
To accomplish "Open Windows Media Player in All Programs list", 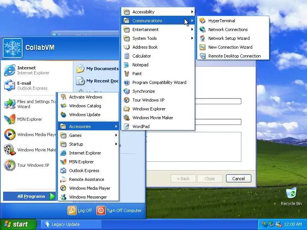I will point(88,188).
